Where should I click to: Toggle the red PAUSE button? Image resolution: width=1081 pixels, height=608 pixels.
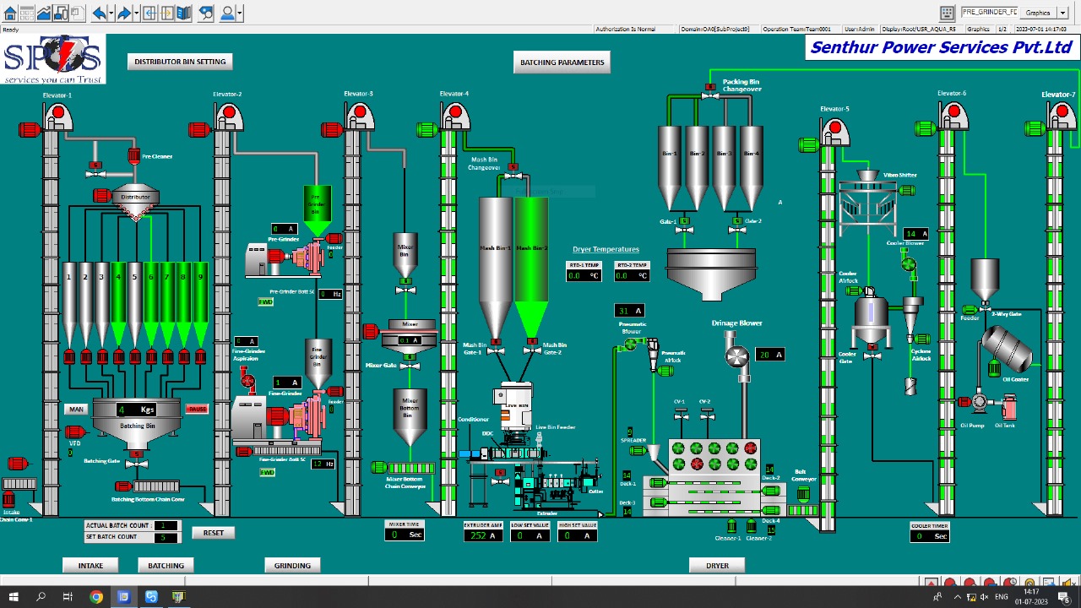pos(197,409)
